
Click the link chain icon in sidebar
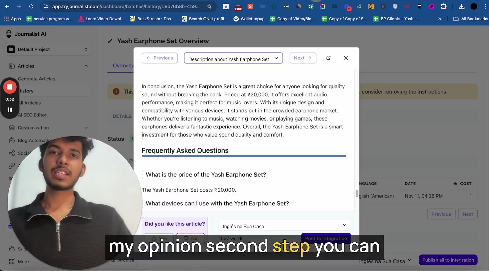pyautogui.click(x=12, y=166)
